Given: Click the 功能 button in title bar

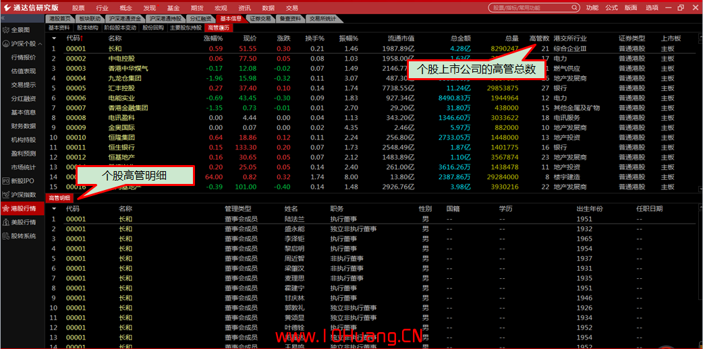Looking at the screenshot, I should [x=592, y=7].
